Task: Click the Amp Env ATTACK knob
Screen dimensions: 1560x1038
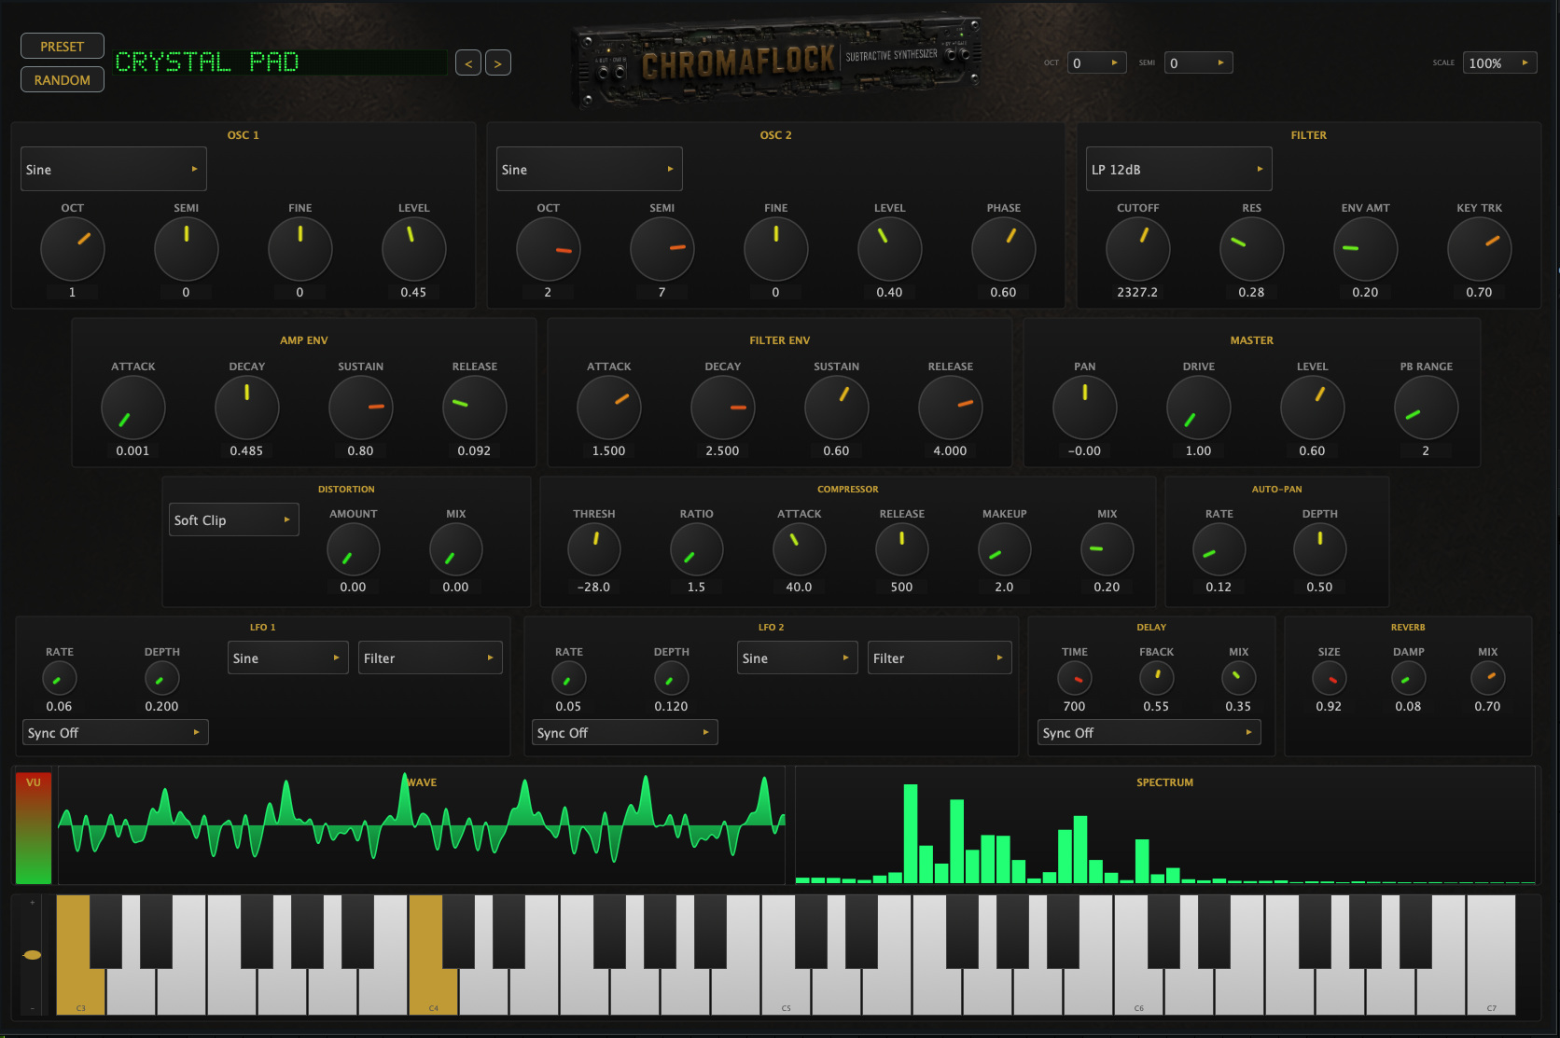Action: pos(132,408)
